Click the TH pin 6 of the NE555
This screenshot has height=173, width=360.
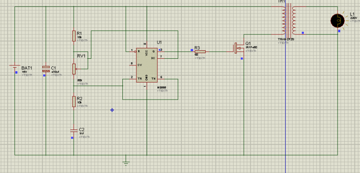pyautogui.click(x=158, y=78)
